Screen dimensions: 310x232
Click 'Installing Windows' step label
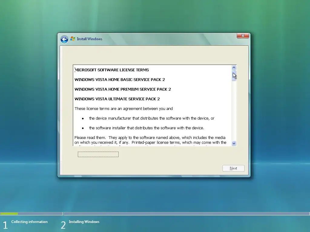[84, 222]
